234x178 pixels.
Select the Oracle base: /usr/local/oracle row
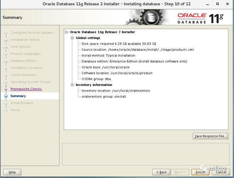click(x=106, y=67)
